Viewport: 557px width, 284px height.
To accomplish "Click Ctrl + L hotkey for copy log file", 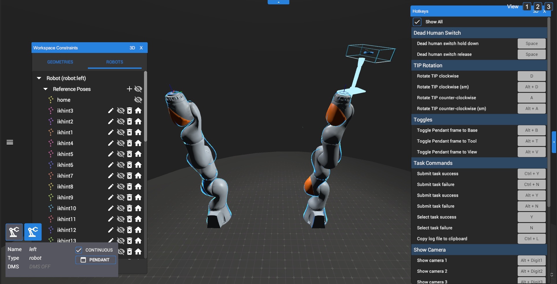I will (x=532, y=239).
